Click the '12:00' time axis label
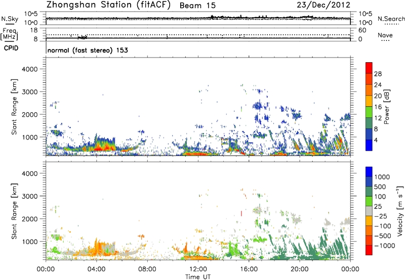 198,269
